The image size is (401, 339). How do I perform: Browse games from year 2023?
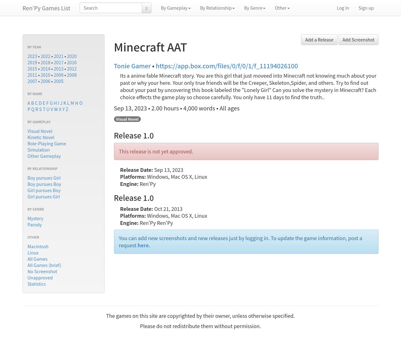pyautogui.click(x=32, y=56)
